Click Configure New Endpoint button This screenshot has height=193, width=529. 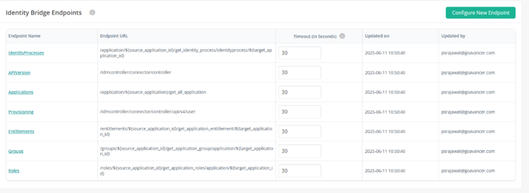[x=480, y=13]
